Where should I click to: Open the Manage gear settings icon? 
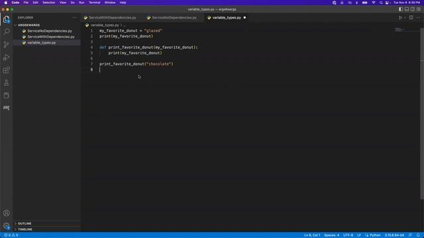point(6,225)
